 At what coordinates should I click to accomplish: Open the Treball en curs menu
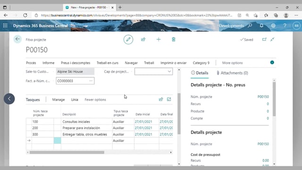coord(108,63)
